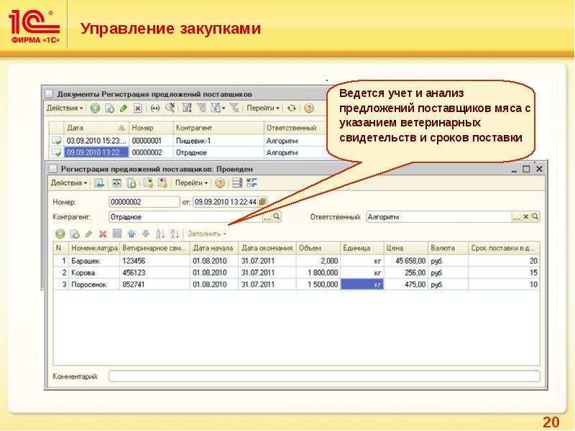Move row up with blue arrow icon
The image size is (575, 431).
click(x=132, y=233)
